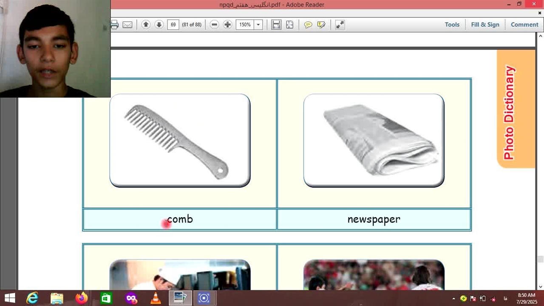Toggle read mode full screen view
The width and height of the screenshot is (544, 306).
coord(340,25)
